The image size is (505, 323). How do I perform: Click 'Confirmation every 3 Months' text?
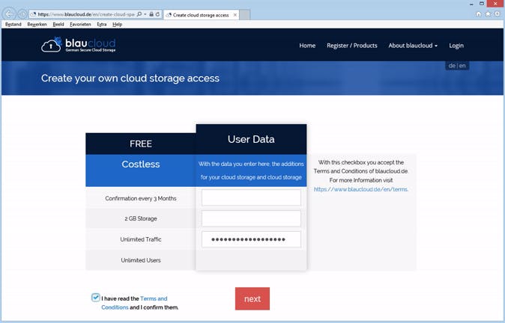pos(141,198)
